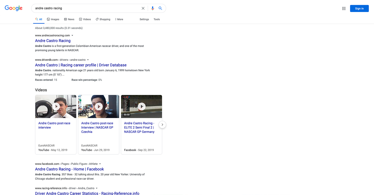Viewport: 374px width, 195px height.
Task: Open the More search options menu
Action: [x=119, y=19]
